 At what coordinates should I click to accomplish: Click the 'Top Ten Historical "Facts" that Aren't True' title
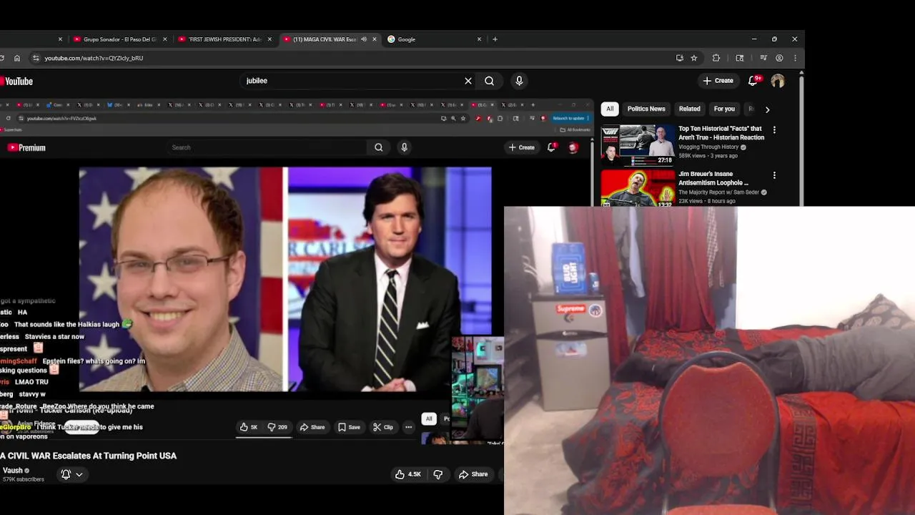721,133
